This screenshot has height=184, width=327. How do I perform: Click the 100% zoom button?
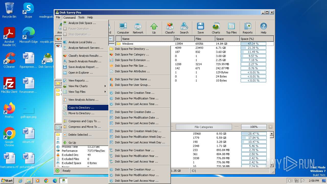(x=254, y=127)
